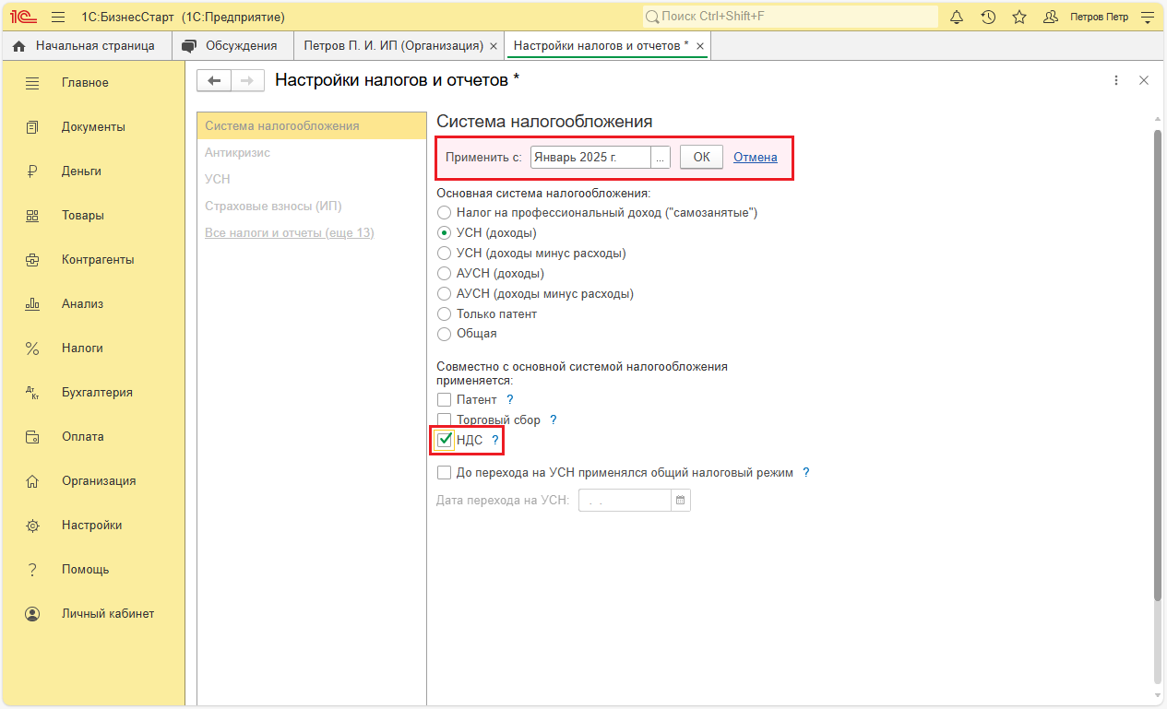Select Антикризис in left list
This screenshot has width=1167, height=709.
[x=312, y=153]
